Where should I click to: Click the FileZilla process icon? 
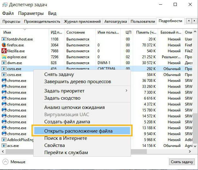pyautogui.click(x=4, y=51)
